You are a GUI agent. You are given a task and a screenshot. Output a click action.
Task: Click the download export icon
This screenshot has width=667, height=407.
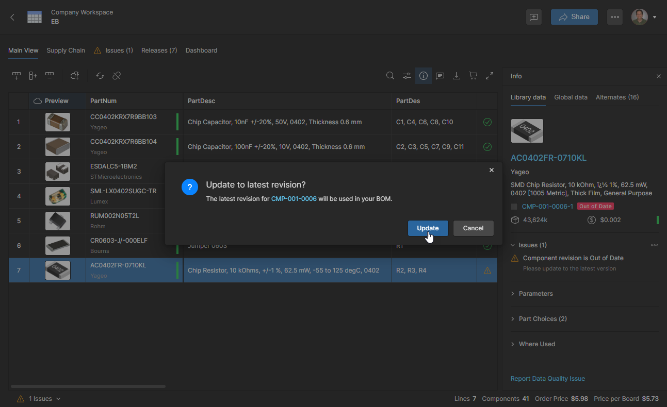[x=457, y=76]
